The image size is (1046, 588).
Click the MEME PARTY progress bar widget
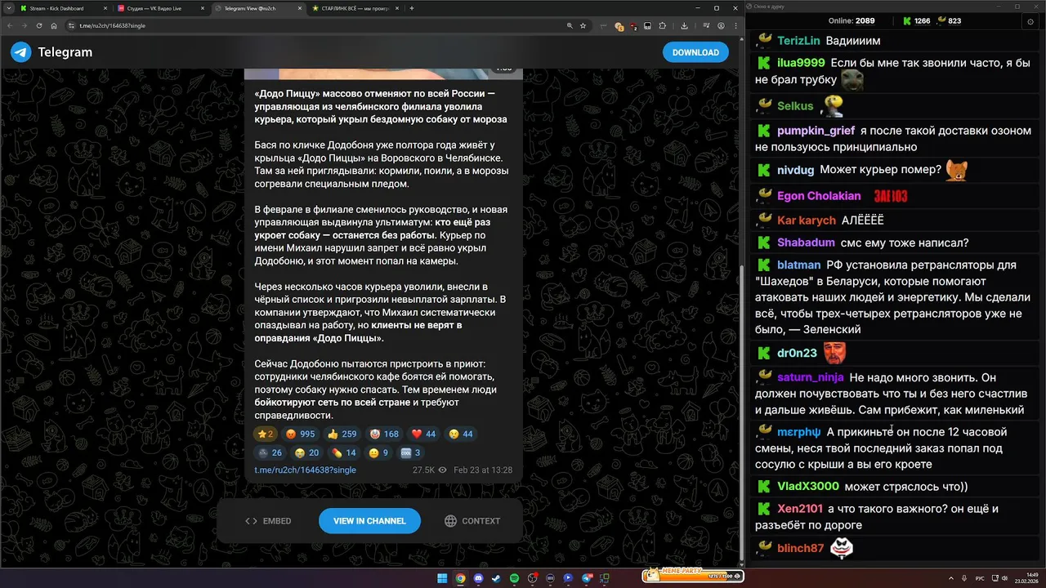693,577
